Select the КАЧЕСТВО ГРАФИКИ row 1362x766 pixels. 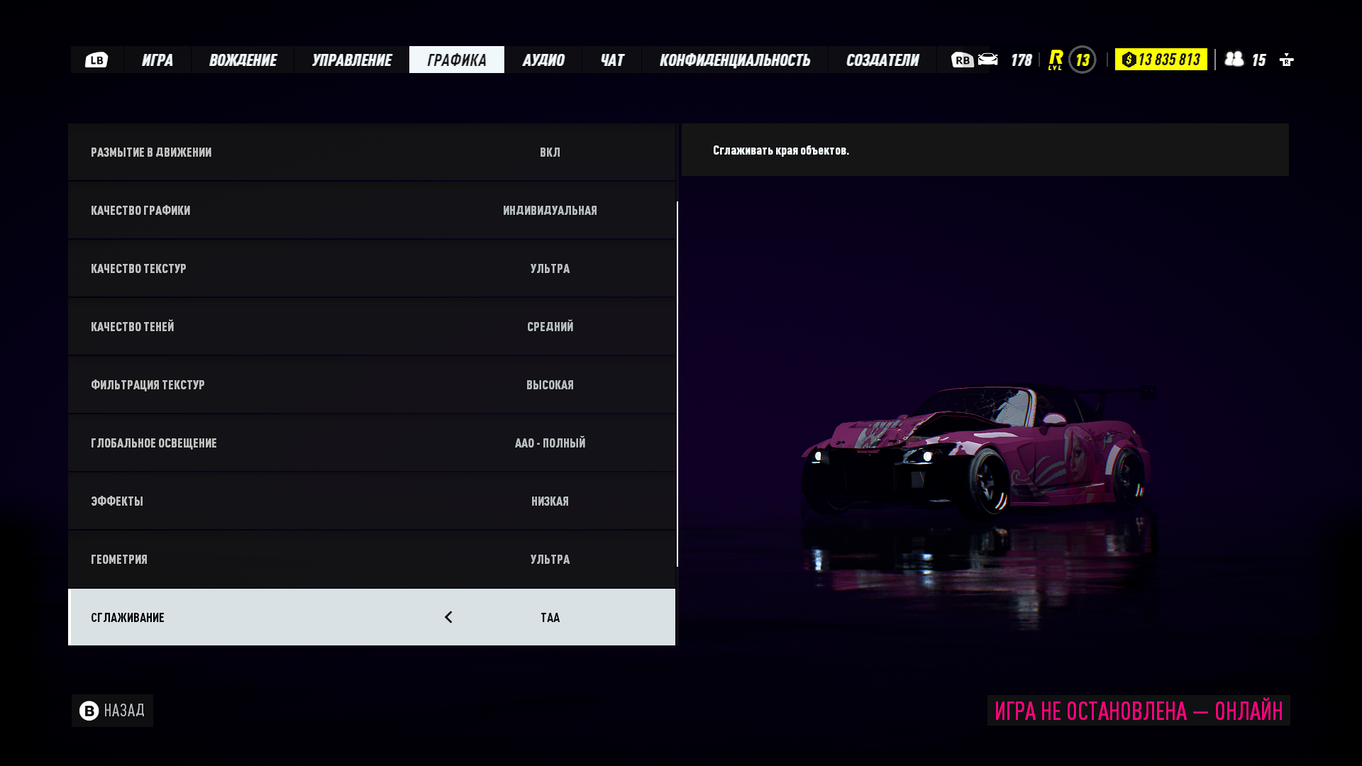[x=372, y=210]
